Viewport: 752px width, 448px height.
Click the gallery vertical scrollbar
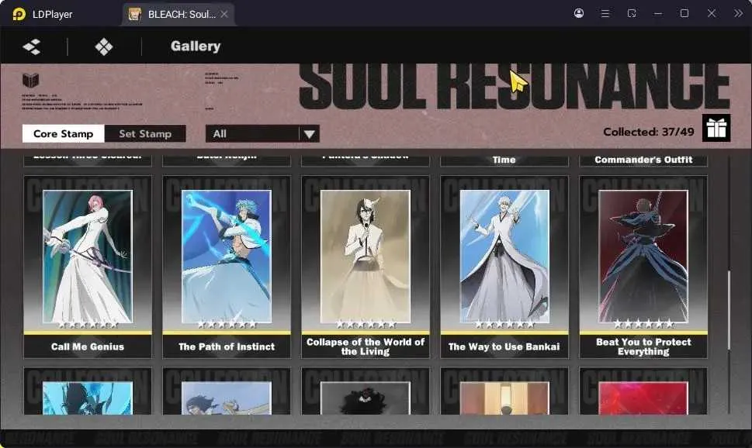pos(729,310)
